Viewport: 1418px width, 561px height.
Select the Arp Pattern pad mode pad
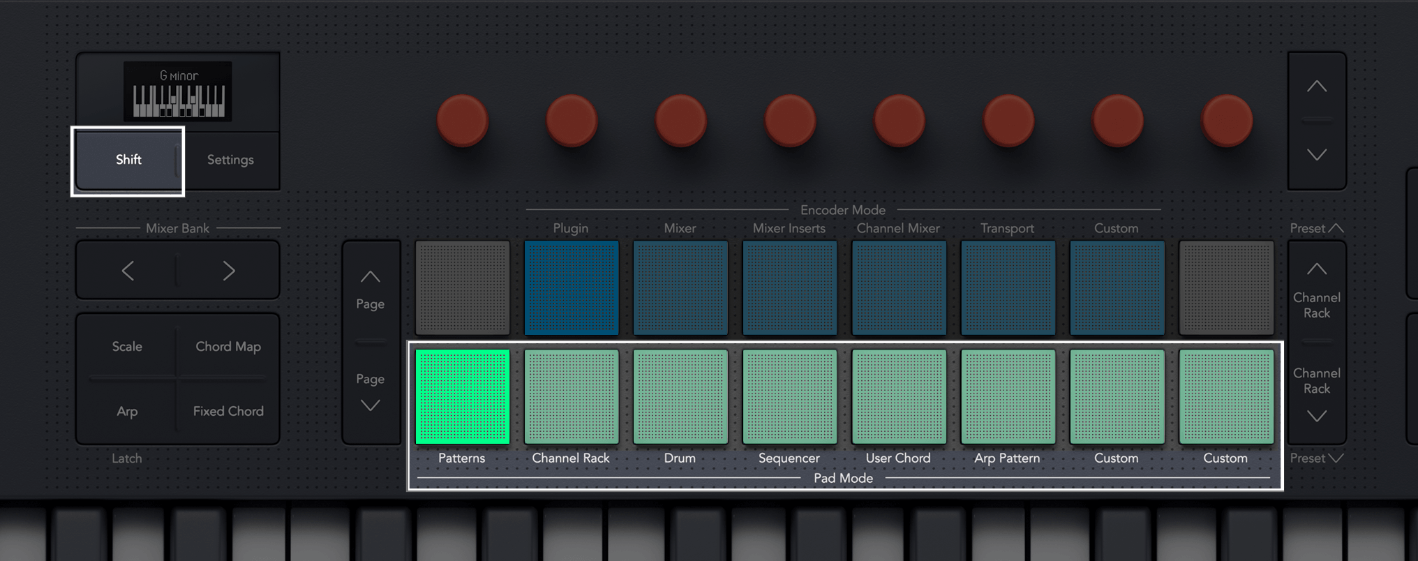point(1008,396)
